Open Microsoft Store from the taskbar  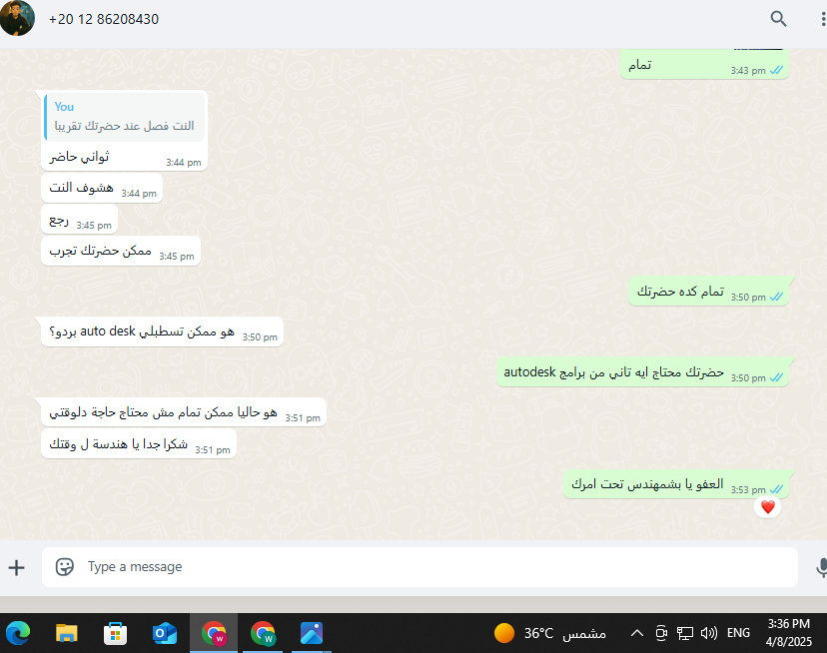[115, 633]
